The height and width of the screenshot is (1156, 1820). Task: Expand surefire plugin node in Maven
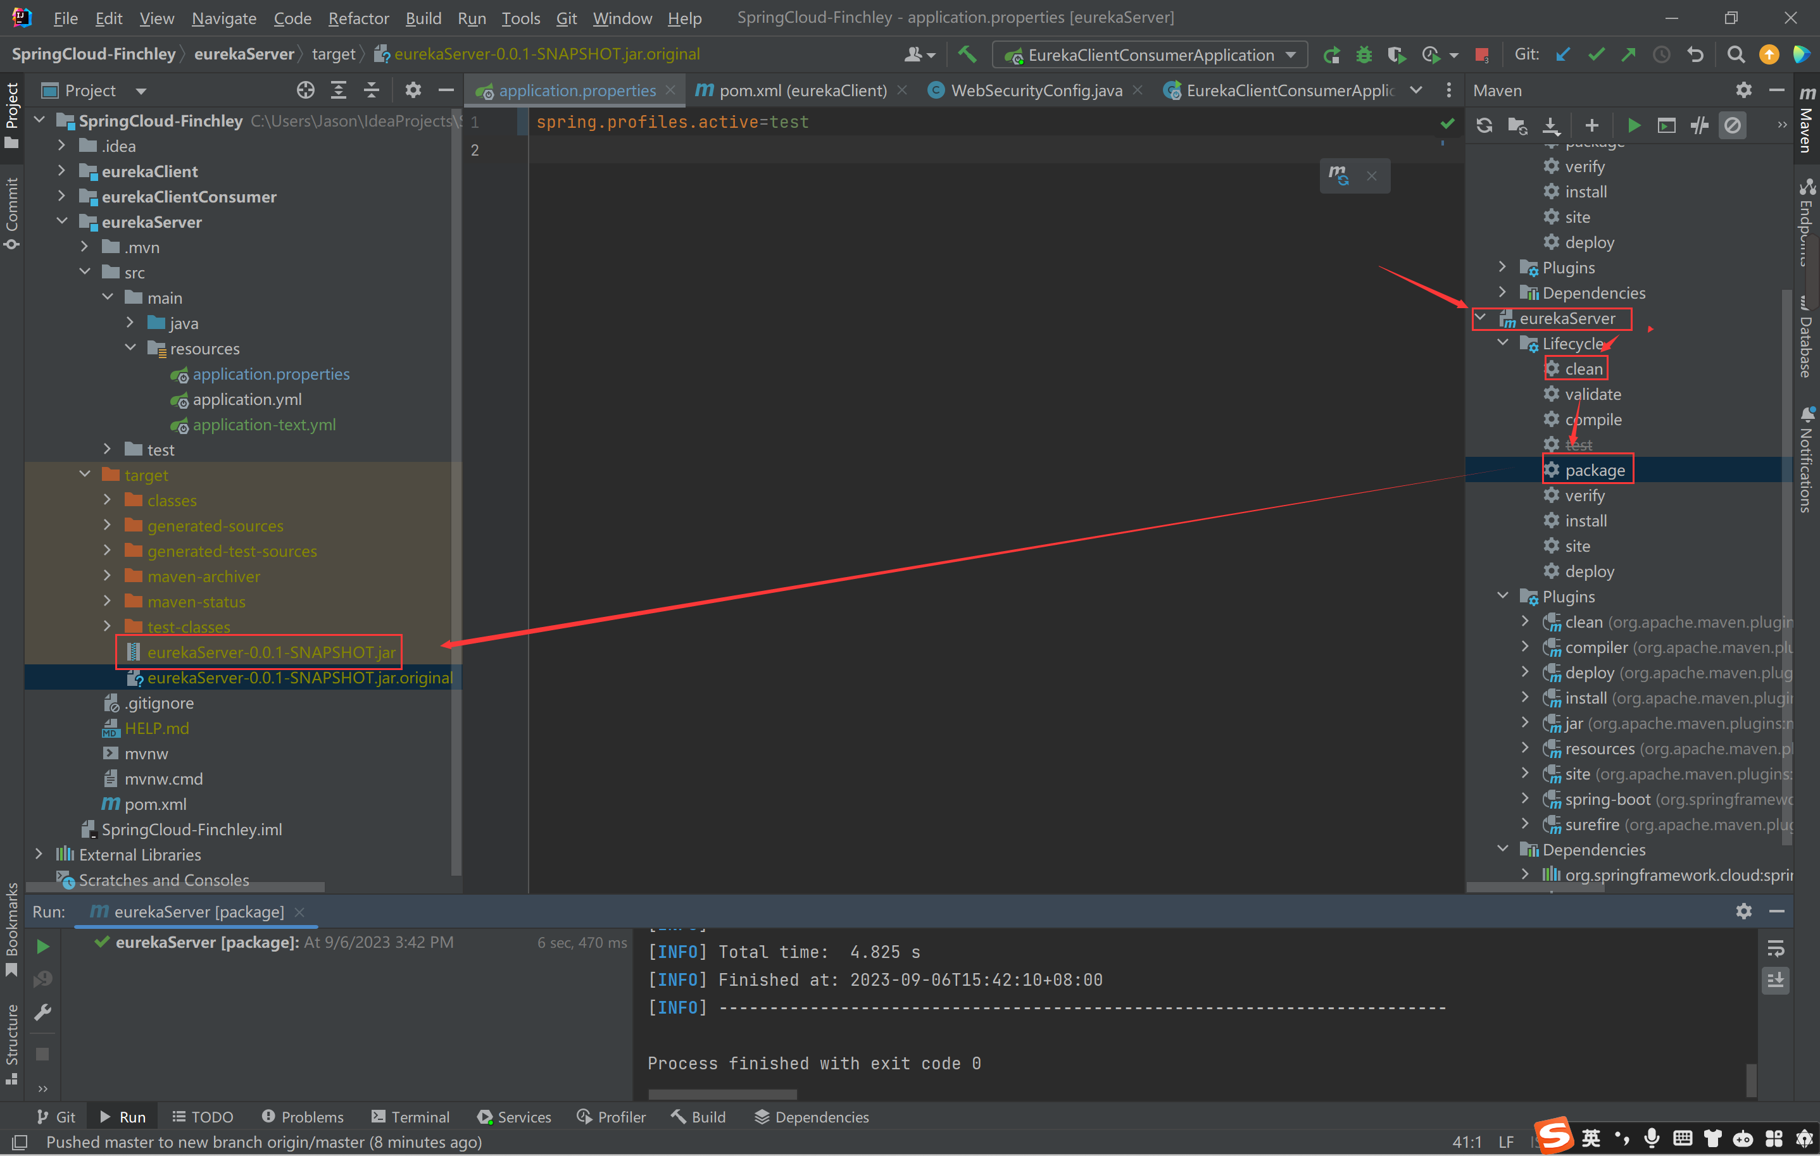(1525, 824)
